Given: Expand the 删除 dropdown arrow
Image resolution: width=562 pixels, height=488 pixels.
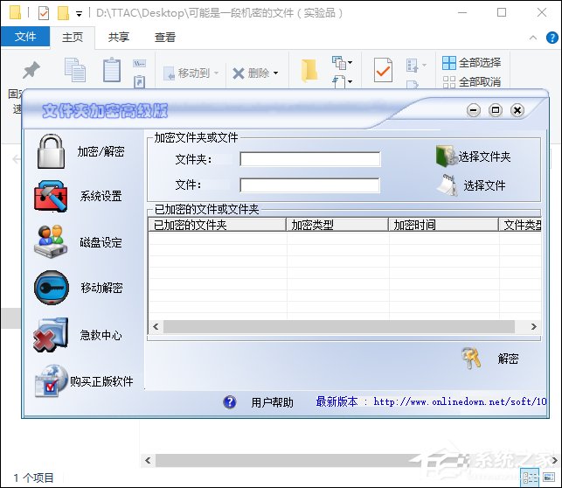Looking at the screenshot, I should (275, 73).
